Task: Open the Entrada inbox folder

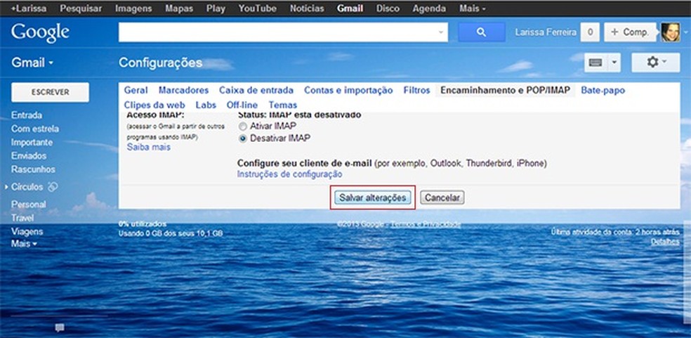Action: (x=27, y=115)
